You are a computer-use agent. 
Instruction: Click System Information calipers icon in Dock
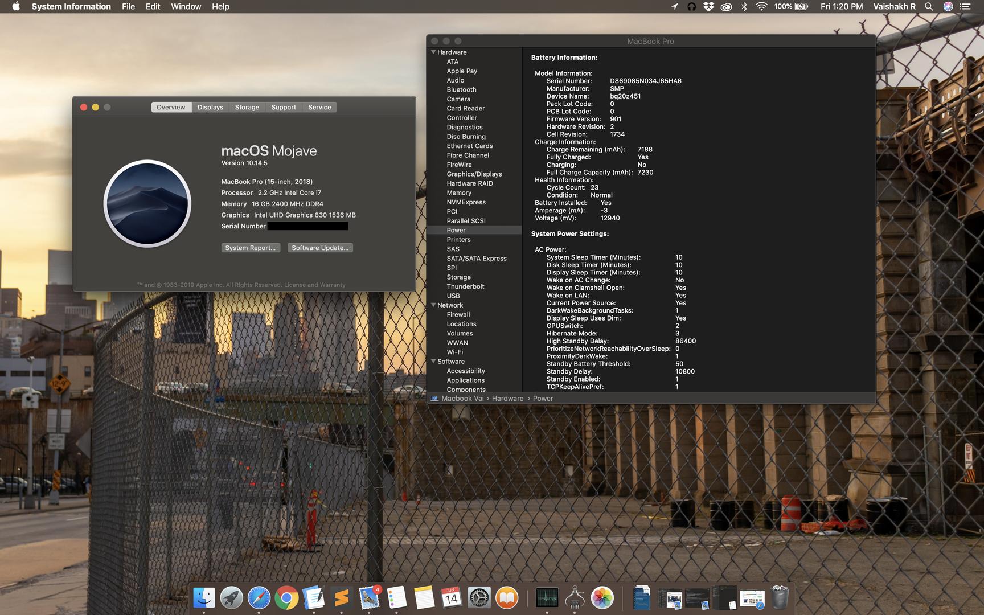tap(575, 598)
